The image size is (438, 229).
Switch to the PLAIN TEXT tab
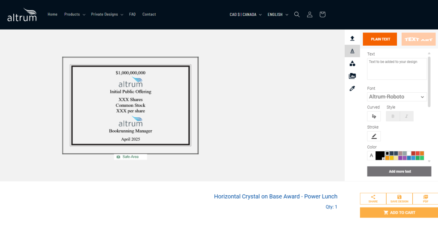pos(380,39)
